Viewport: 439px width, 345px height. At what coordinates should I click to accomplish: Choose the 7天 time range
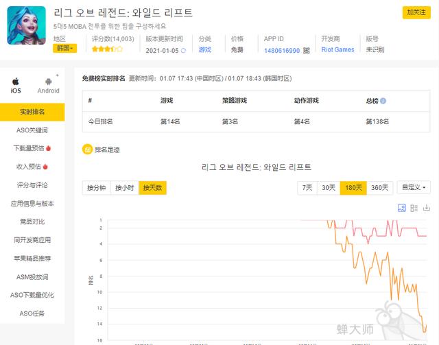(307, 188)
